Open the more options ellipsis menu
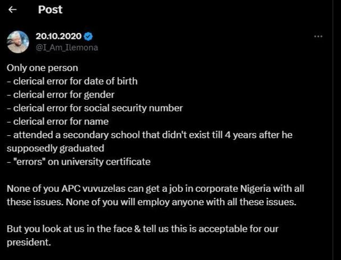Screen dimensions: 341x260 [318, 36]
